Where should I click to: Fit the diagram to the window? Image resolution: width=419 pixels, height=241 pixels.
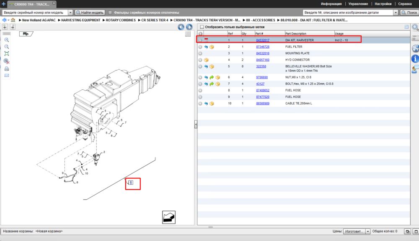click(7, 53)
